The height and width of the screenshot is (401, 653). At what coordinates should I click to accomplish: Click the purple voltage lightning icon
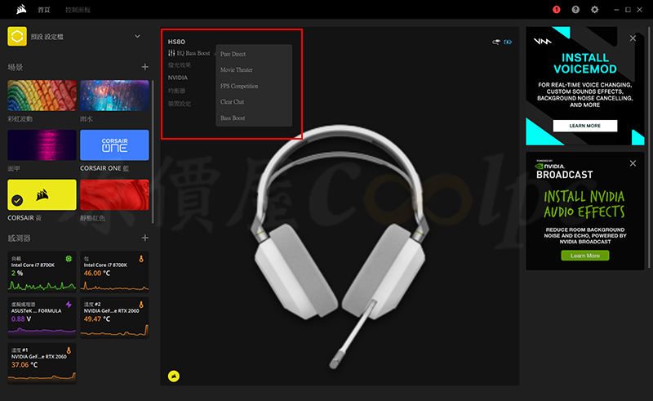pos(69,305)
